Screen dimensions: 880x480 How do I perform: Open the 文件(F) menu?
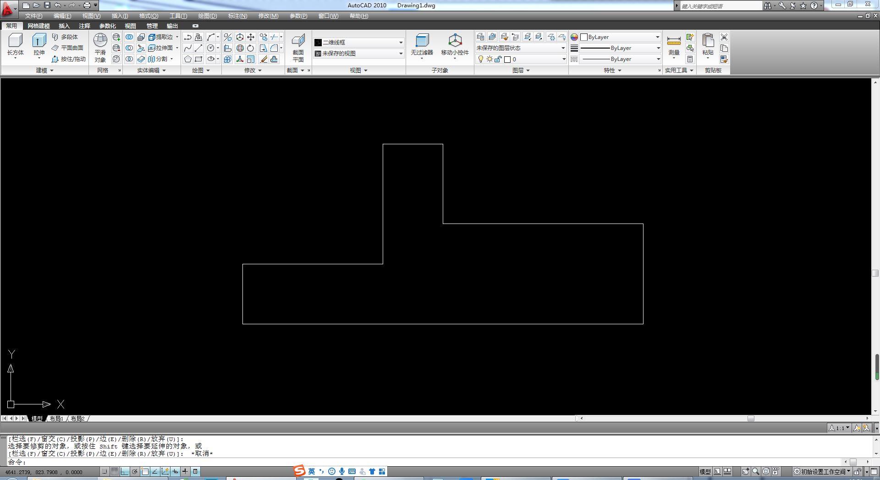(33, 16)
